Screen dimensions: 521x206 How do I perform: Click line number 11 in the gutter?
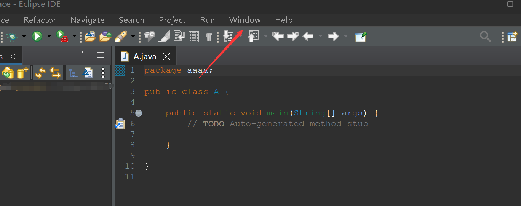tap(130, 177)
